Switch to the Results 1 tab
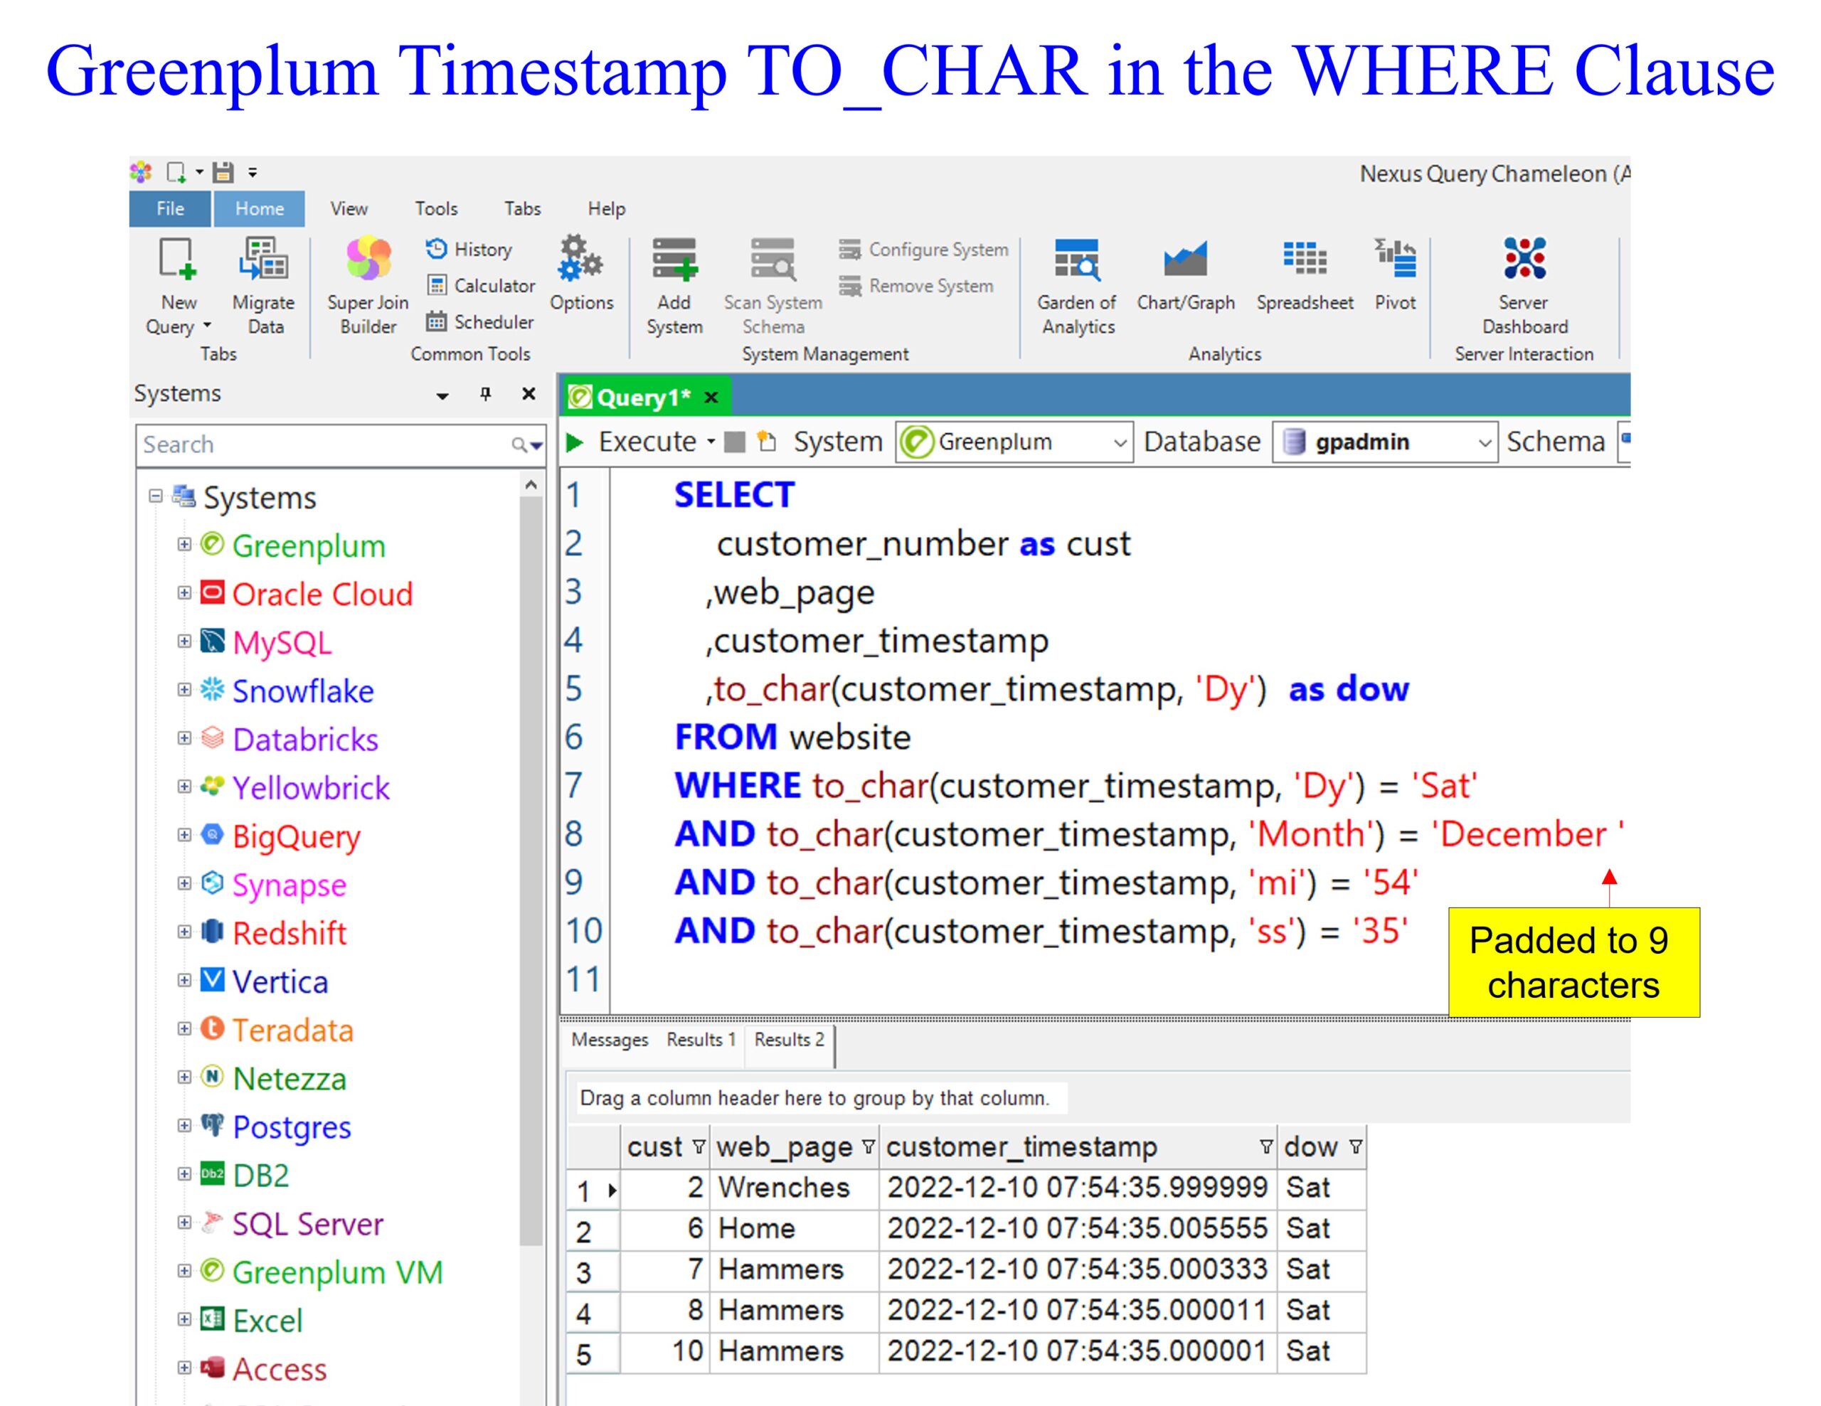This screenshot has height=1406, width=1821. pos(701,1039)
